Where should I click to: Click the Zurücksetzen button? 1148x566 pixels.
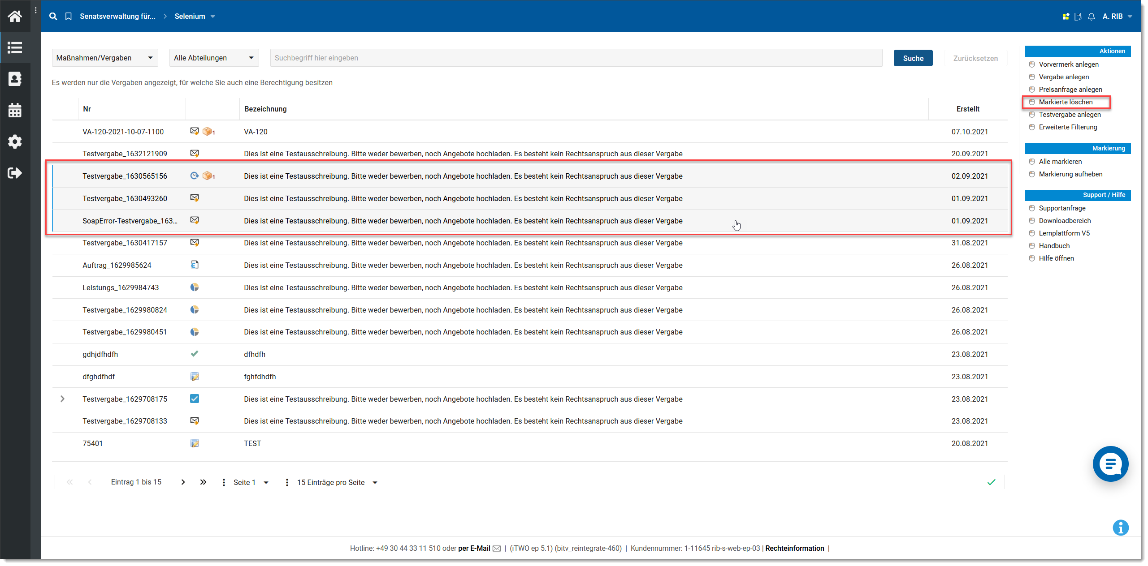pyautogui.click(x=975, y=58)
